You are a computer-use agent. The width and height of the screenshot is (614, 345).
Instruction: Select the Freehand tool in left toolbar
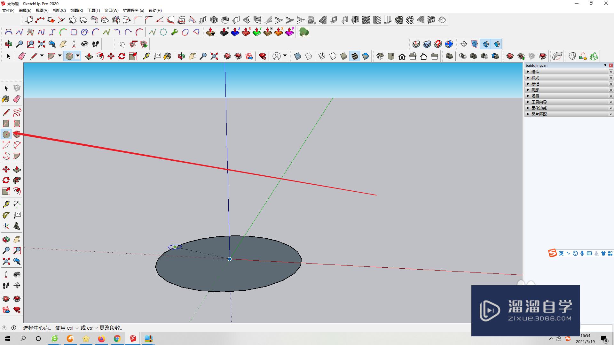17,112
